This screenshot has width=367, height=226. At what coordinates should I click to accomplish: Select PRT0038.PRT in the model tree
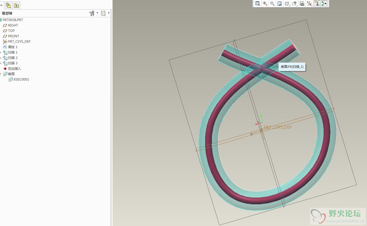tap(13, 20)
